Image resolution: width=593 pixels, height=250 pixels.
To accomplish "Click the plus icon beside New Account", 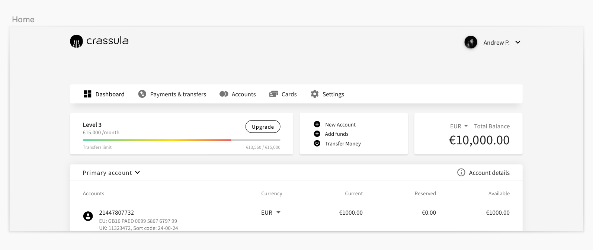I will tap(317, 124).
